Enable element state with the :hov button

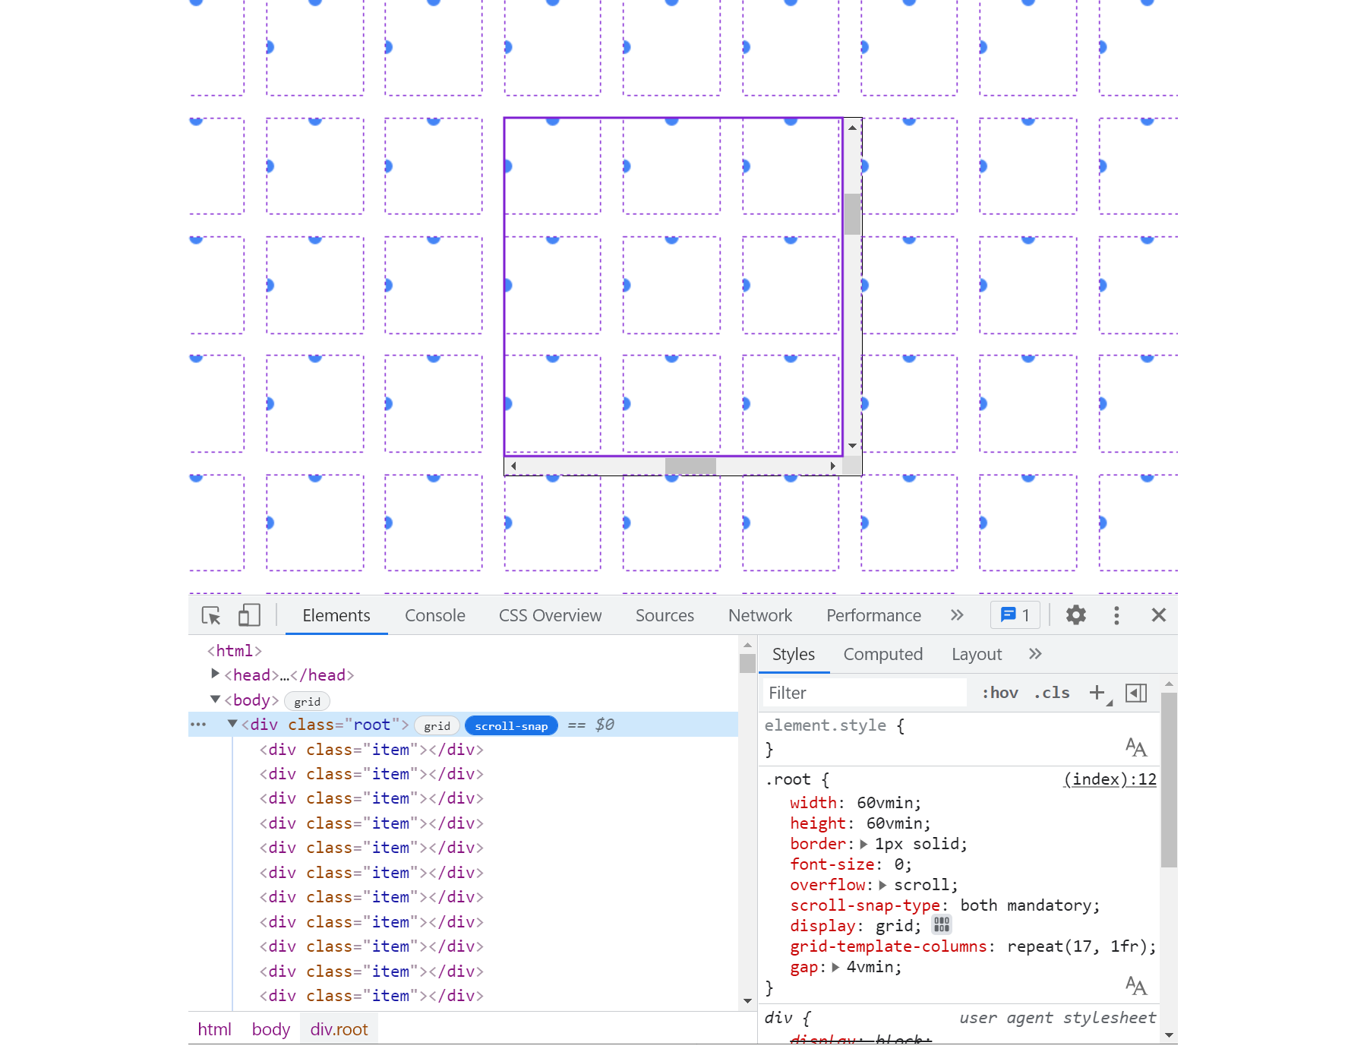point(999,693)
